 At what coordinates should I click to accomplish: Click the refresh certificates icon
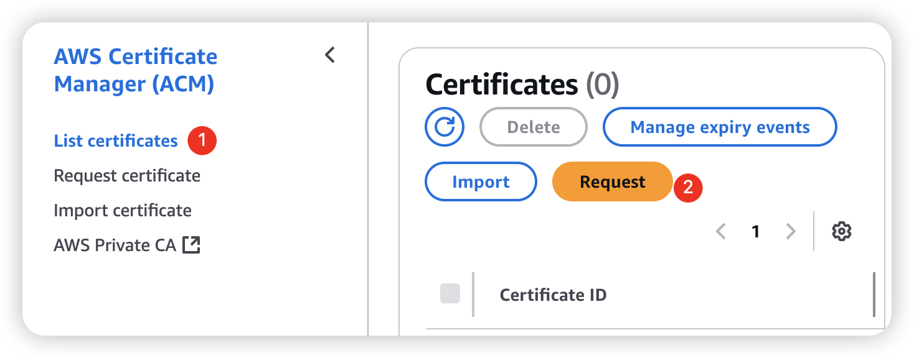coord(445,127)
